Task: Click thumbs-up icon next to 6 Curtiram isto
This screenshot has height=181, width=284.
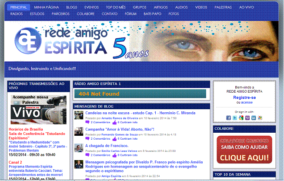Action: point(114,122)
